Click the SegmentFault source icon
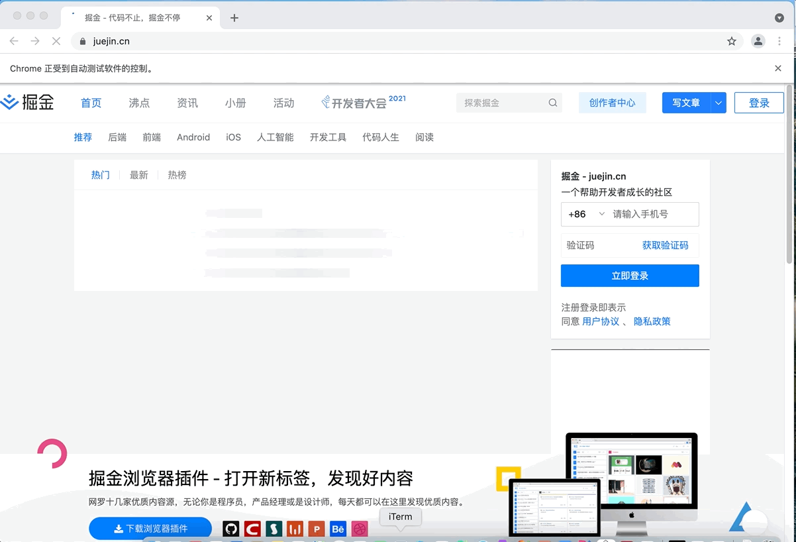Image resolution: width=796 pixels, height=542 pixels. coord(273,529)
